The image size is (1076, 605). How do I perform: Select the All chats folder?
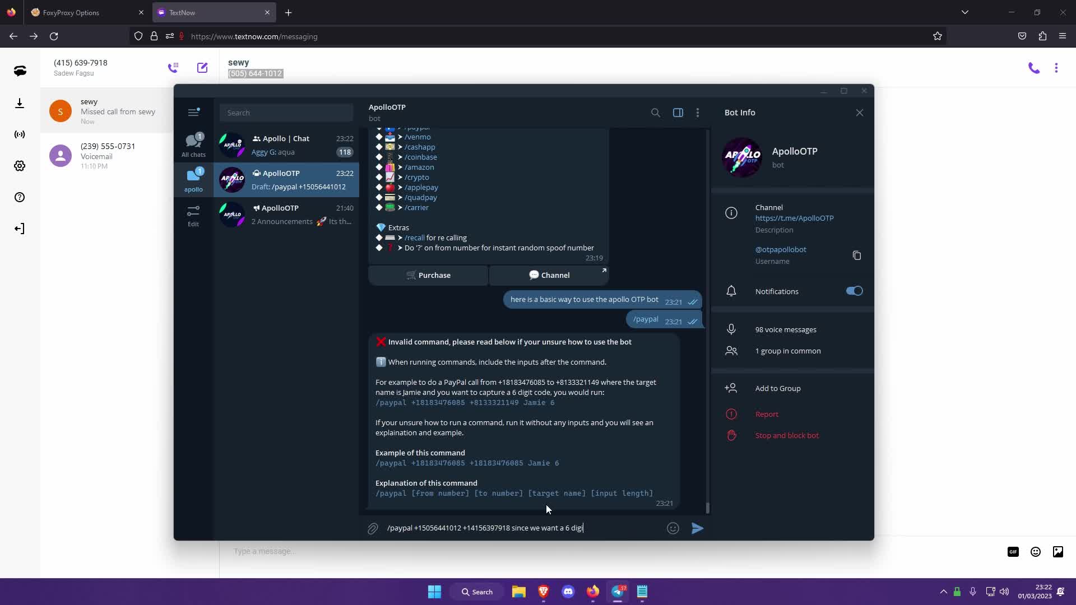[x=193, y=145]
